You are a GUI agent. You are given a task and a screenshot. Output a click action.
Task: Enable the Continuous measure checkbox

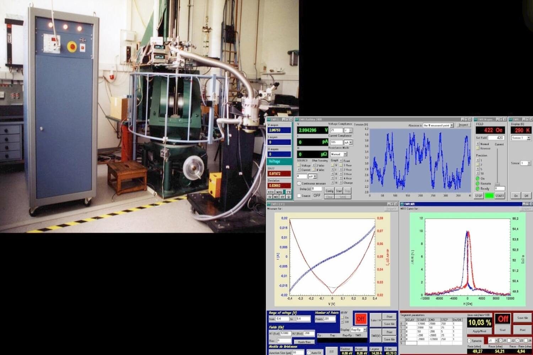[x=299, y=184]
